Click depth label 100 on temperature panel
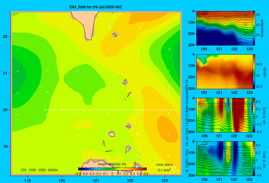Image resolution: width=269 pixels, height=183 pixels. [x=191, y=22]
